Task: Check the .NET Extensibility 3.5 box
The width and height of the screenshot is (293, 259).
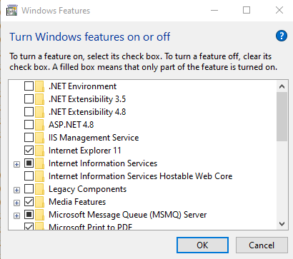Action: (29, 98)
